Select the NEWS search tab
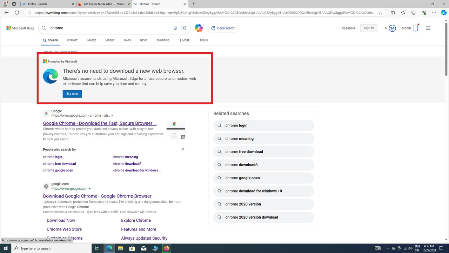449x253 pixels. tap(144, 40)
